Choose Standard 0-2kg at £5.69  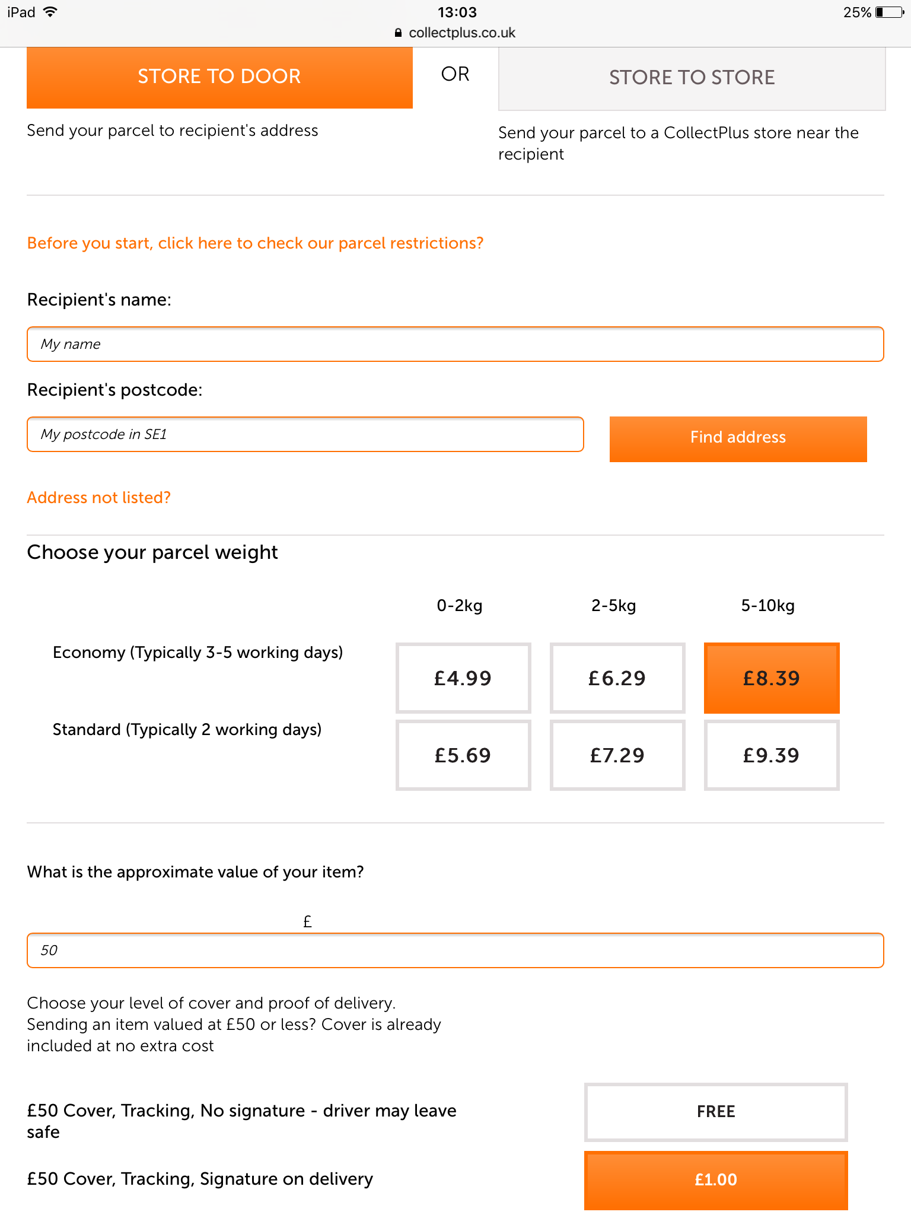point(463,755)
